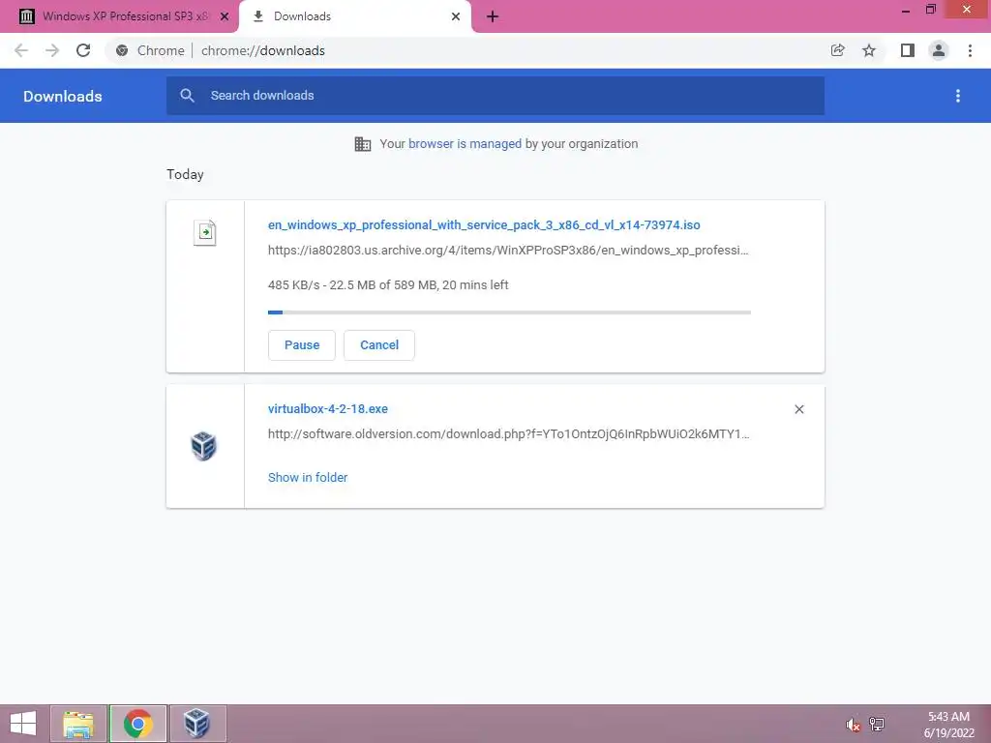Go back using the browser back arrow
991x743 pixels.
pos(21,50)
